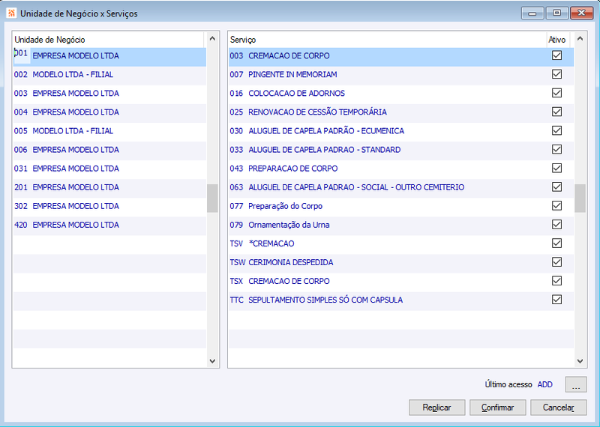Select service TSV *CREMACAO
The image size is (600, 427).
(401, 244)
